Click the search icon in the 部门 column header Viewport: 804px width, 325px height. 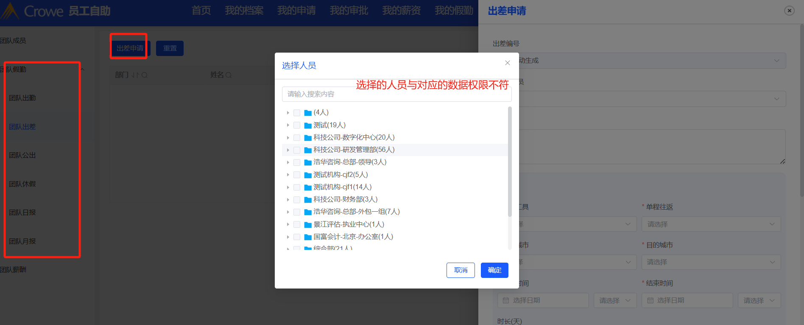[145, 75]
